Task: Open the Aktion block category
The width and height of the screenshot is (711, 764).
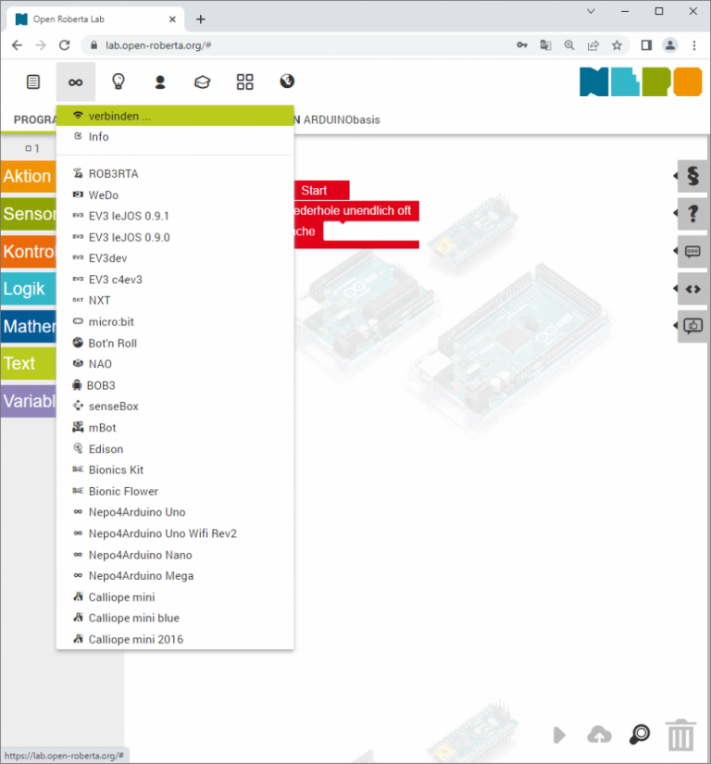Action: coord(29,176)
